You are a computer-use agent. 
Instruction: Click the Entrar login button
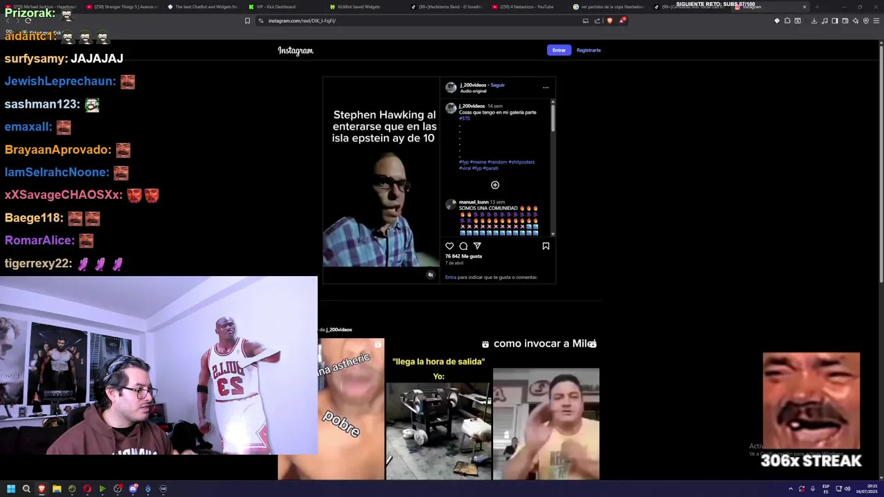(x=559, y=50)
